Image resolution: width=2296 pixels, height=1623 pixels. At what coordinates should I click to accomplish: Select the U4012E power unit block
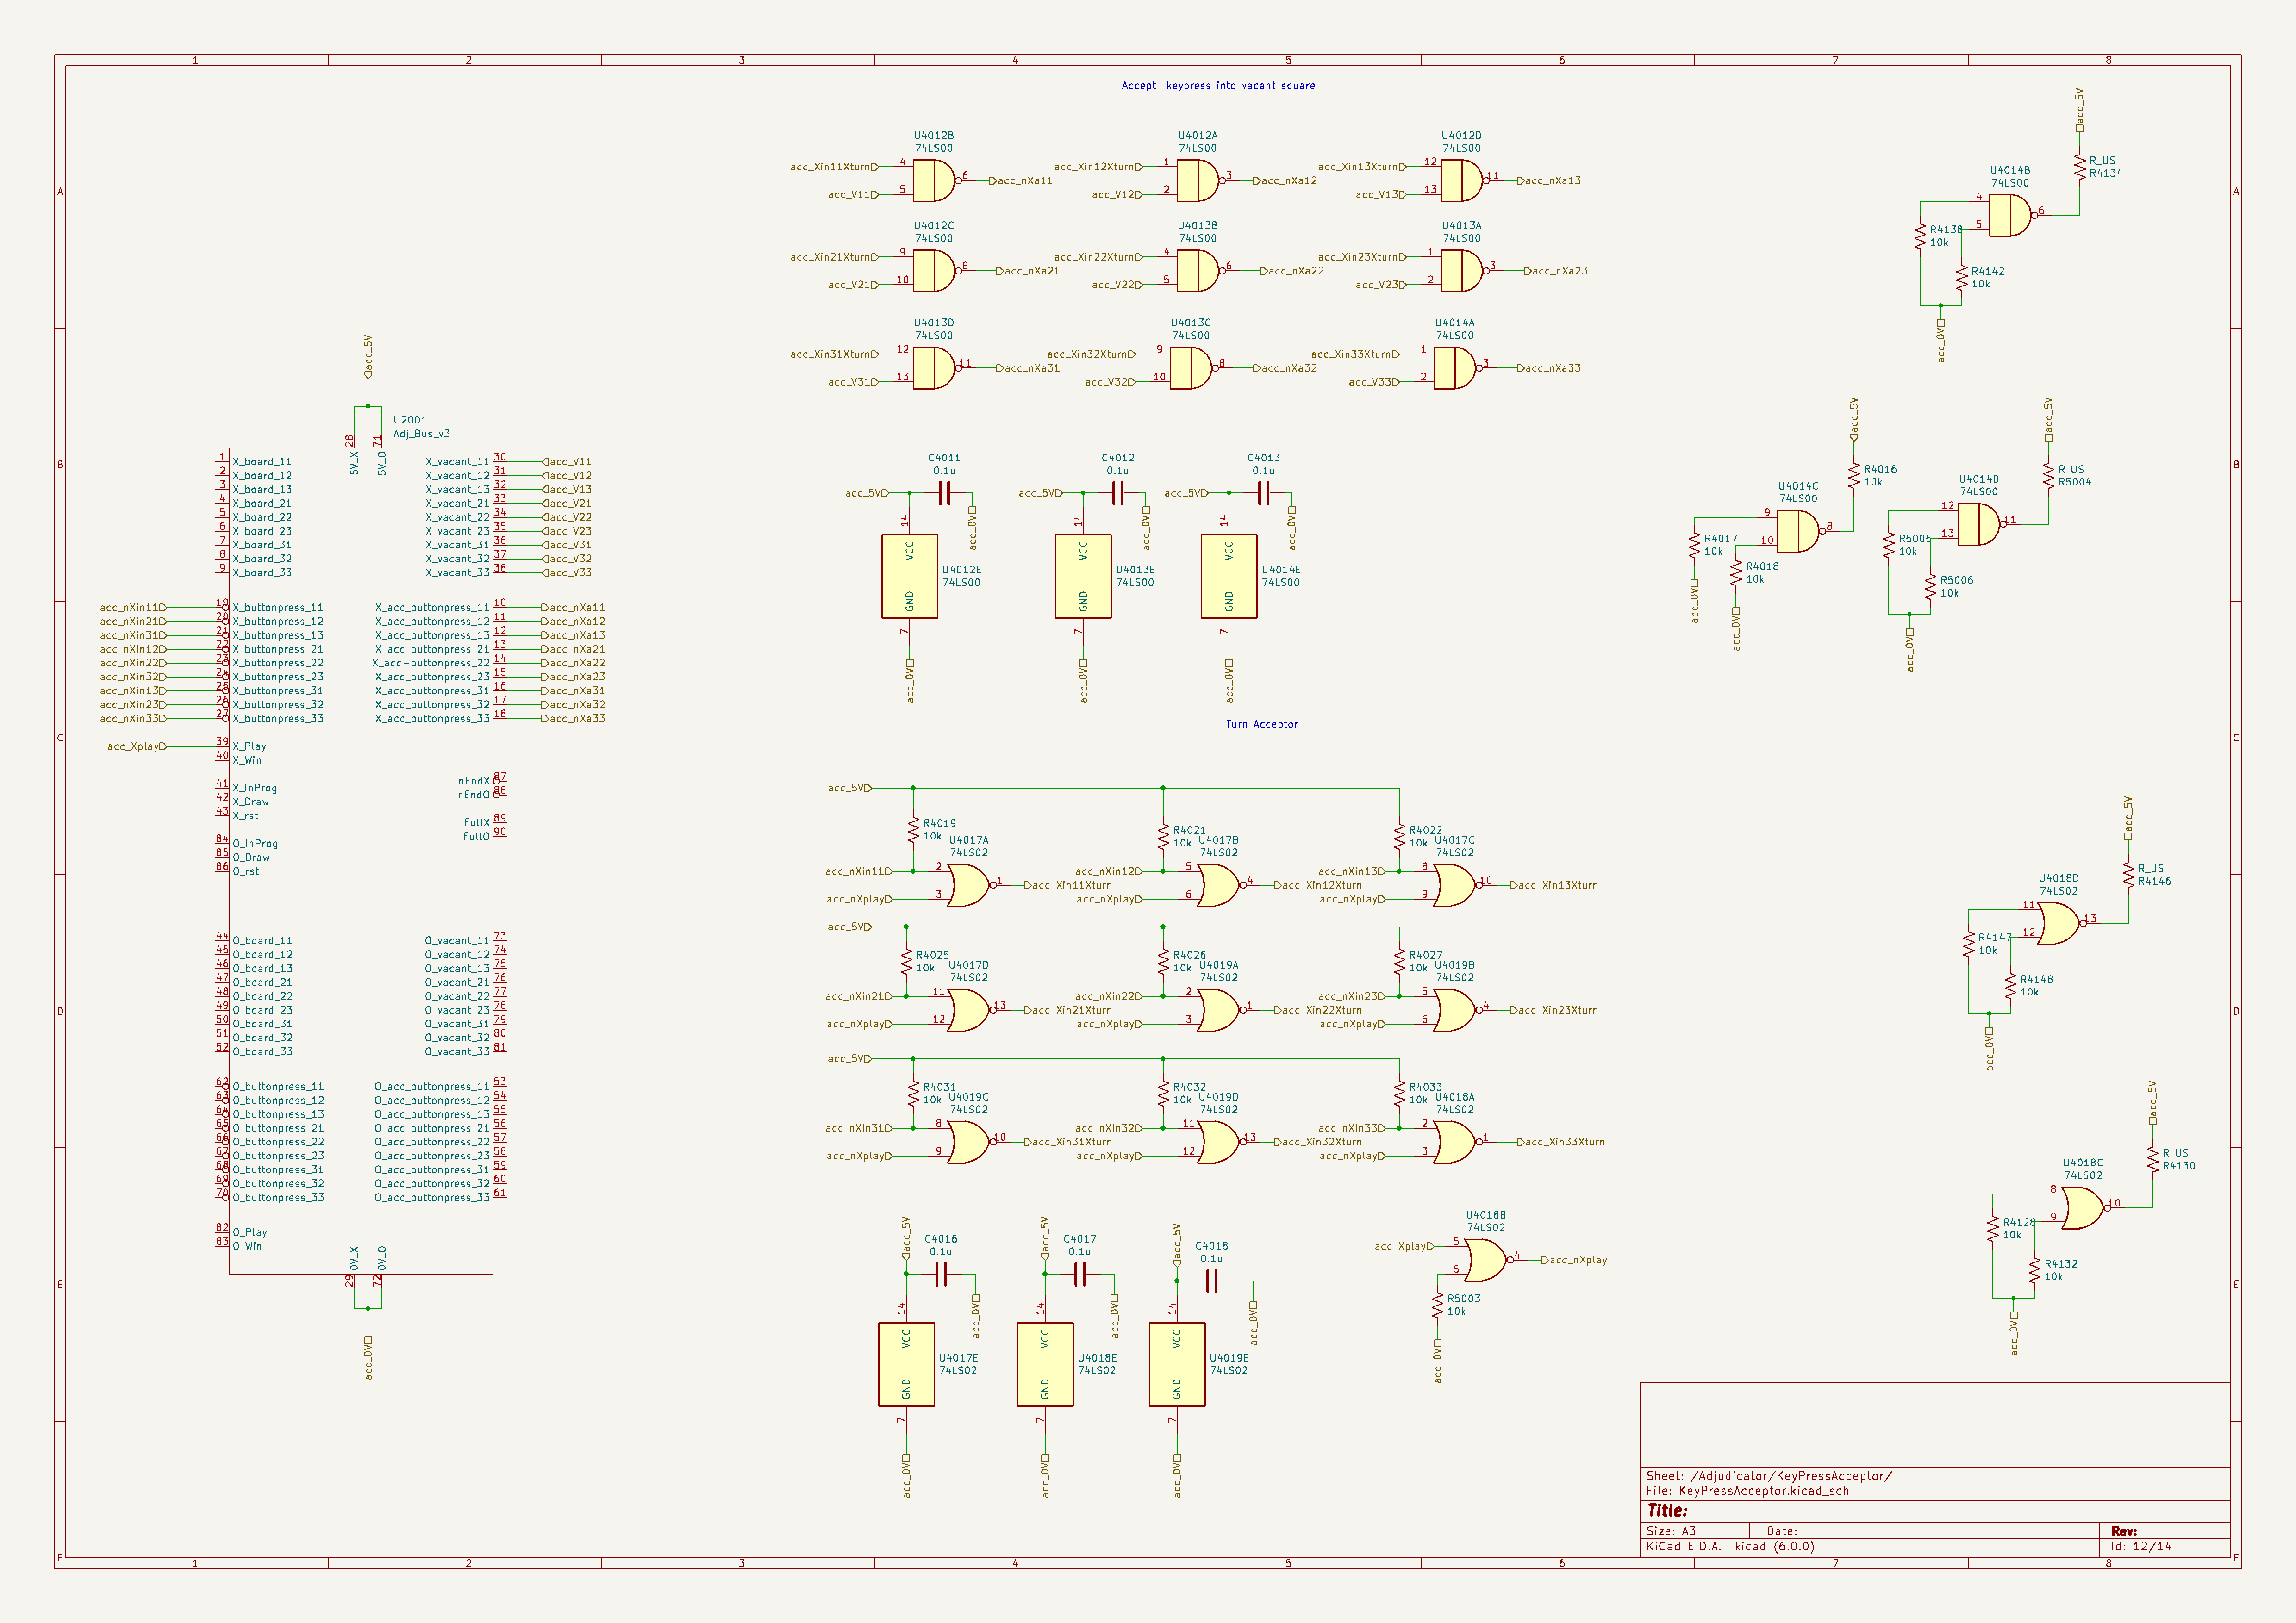pyautogui.click(x=909, y=576)
